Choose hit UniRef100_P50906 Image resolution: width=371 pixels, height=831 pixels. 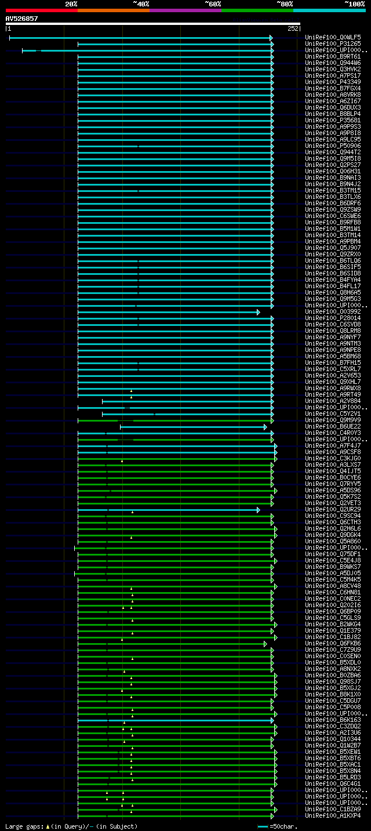point(333,146)
